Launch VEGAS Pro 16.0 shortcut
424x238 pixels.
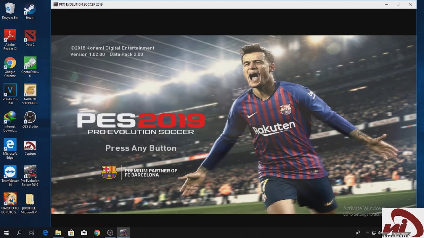coord(10,95)
